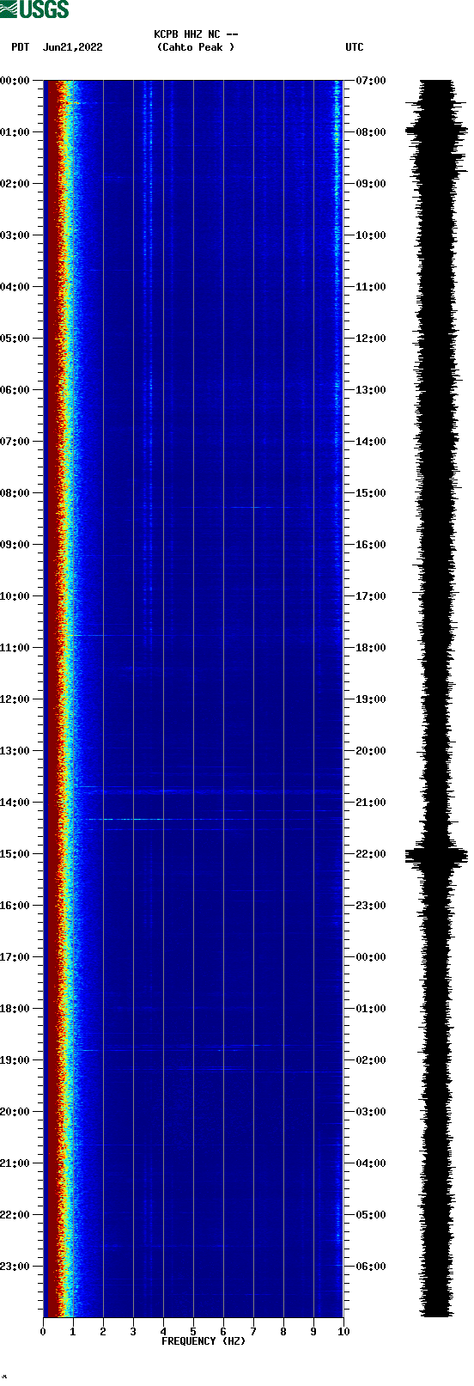Click the Cahto Peak station name
Viewport: 474px width, 1386px height.
coord(196,47)
